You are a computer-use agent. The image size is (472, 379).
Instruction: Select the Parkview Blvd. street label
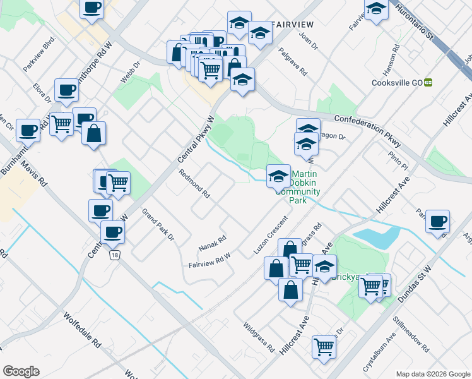pos(39,54)
